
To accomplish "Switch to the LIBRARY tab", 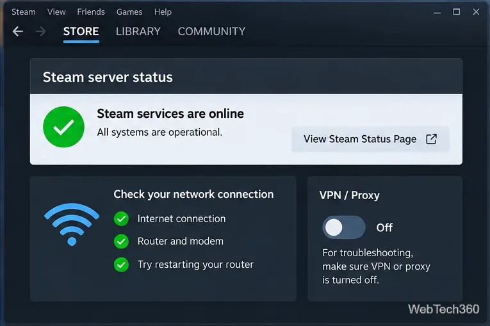I will click(x=138, y=31).
